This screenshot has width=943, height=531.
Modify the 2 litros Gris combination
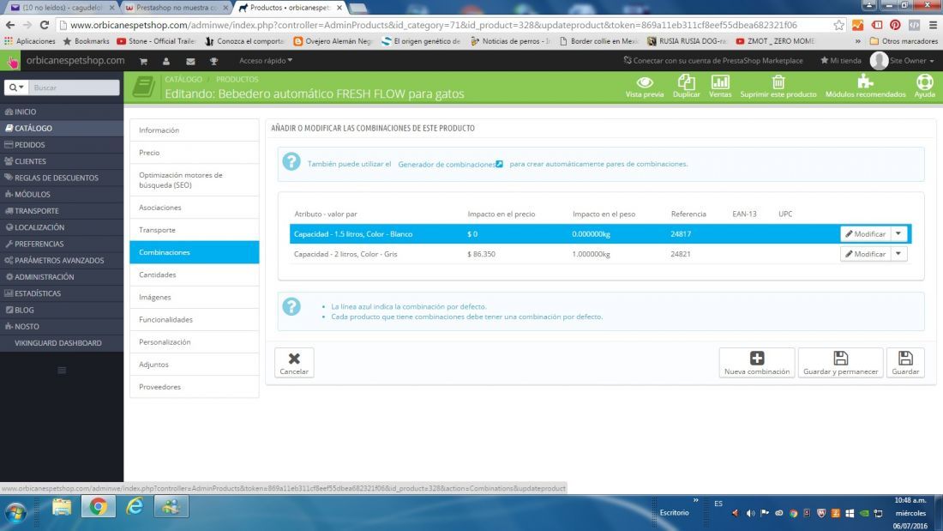[866, 254]
